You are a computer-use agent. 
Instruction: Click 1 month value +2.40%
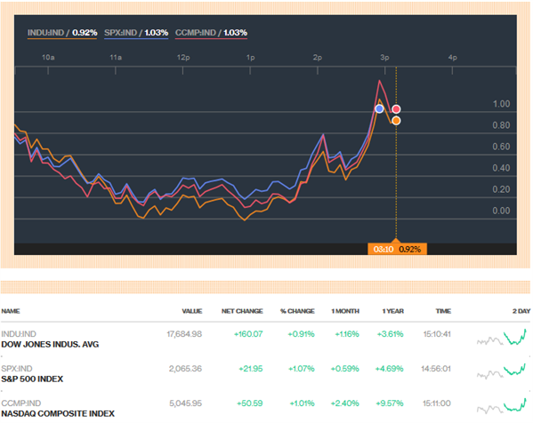[344, 403]
